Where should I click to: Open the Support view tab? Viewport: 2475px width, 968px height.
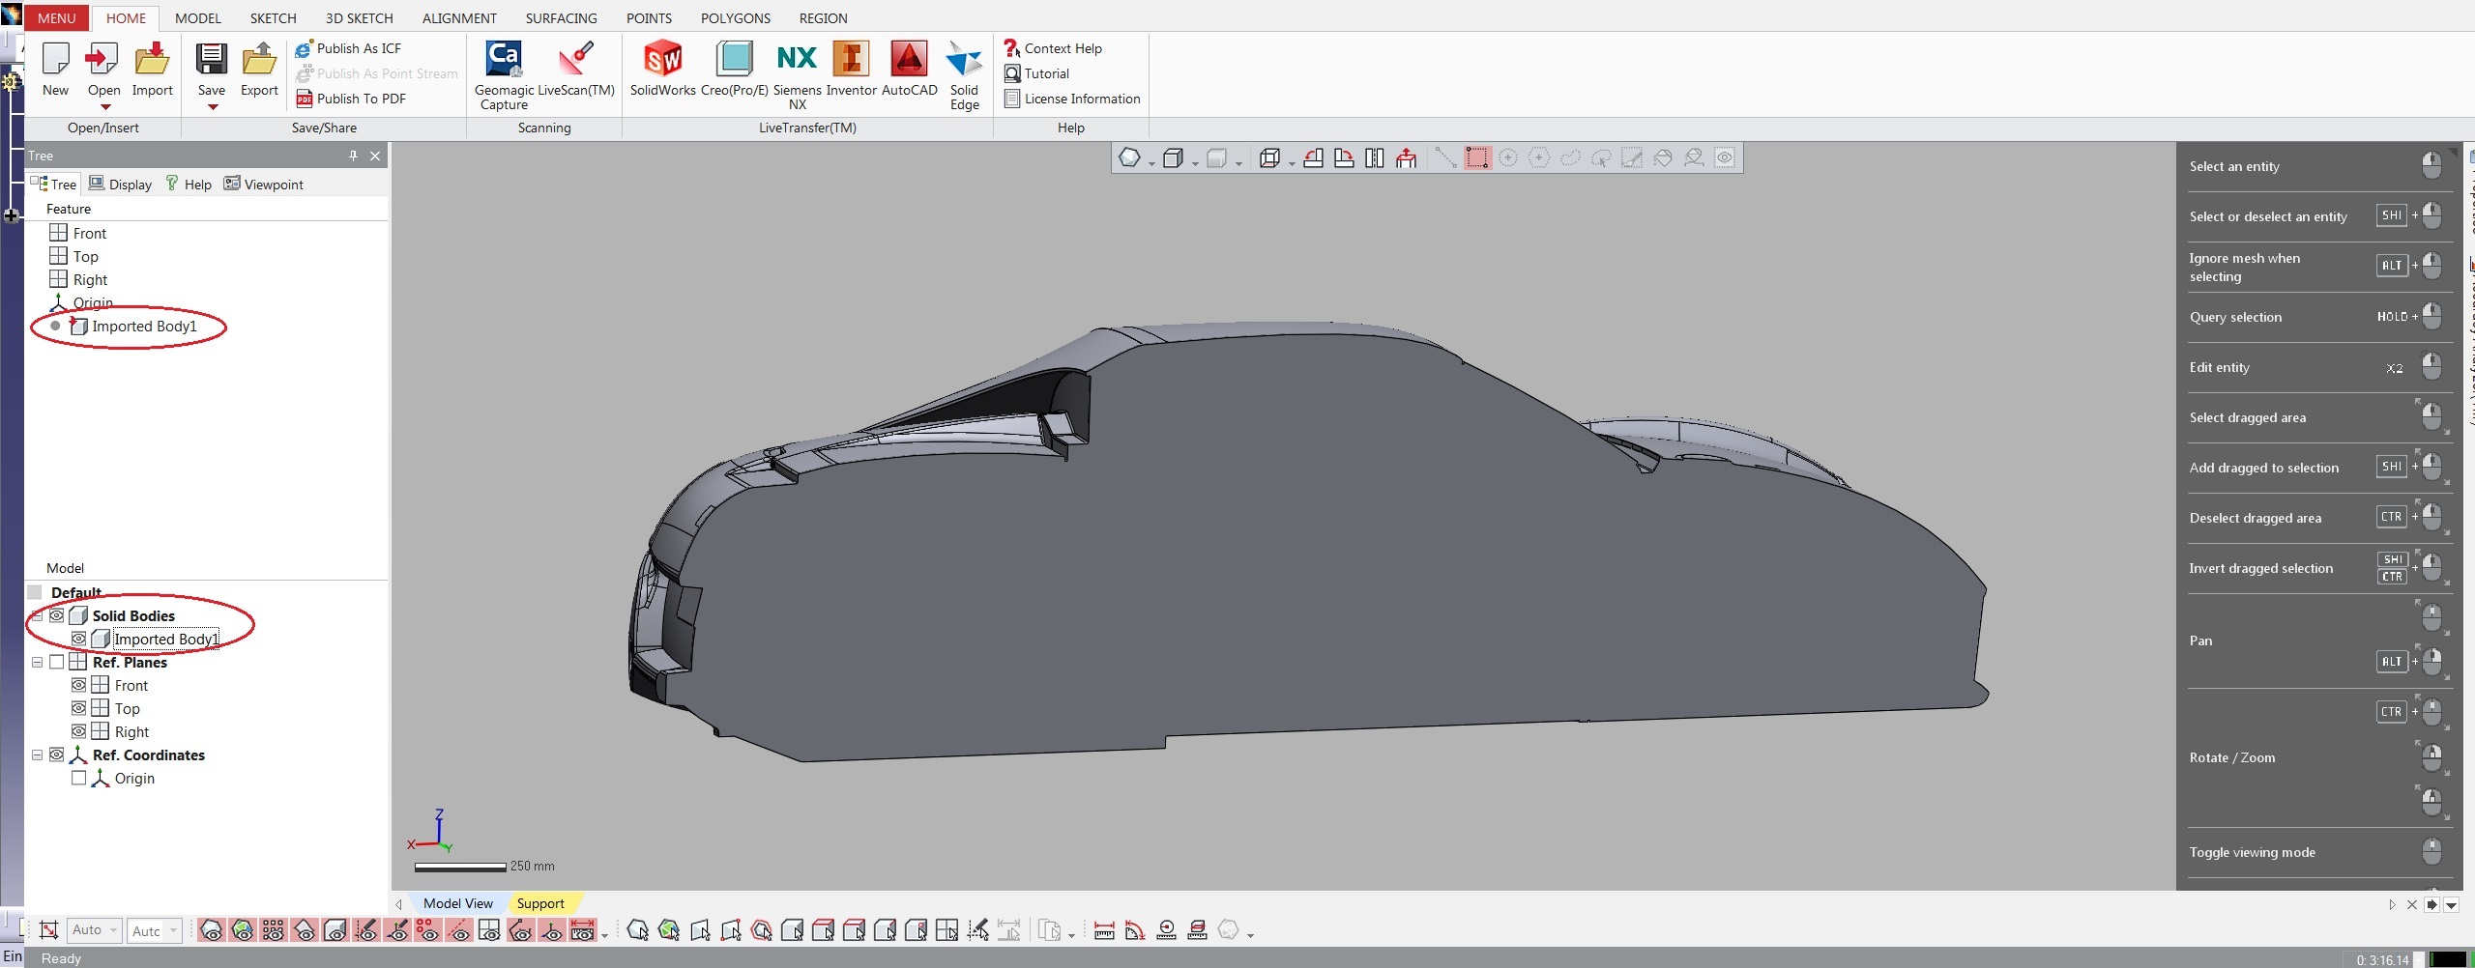(x=539, y=903)
